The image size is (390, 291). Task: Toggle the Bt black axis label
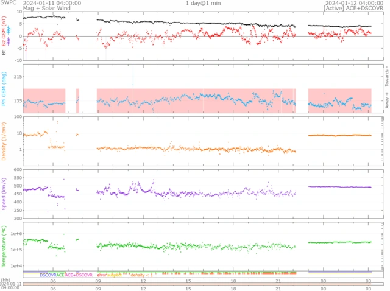point(4,53)
